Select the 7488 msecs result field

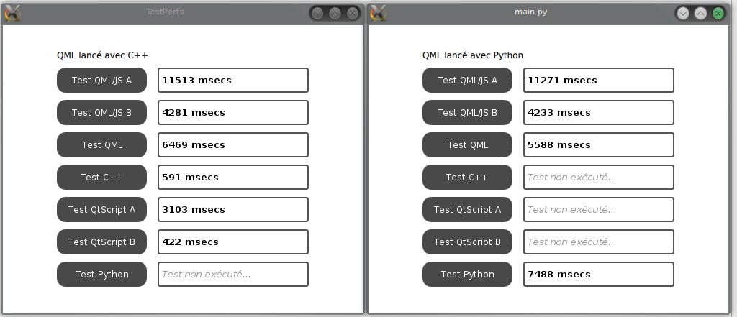pyautogui.click(x=598, y=275)
